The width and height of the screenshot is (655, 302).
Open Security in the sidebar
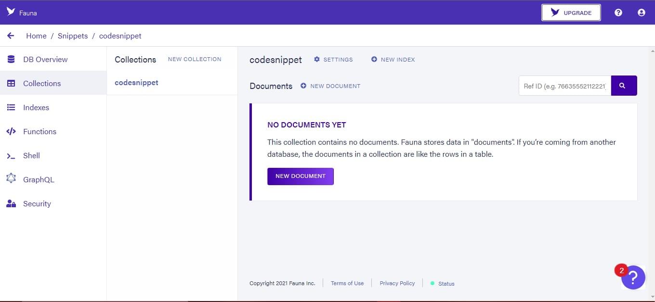pyautogui.click(x=53, y=203)
